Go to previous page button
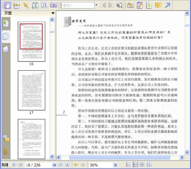 [21, 165]
